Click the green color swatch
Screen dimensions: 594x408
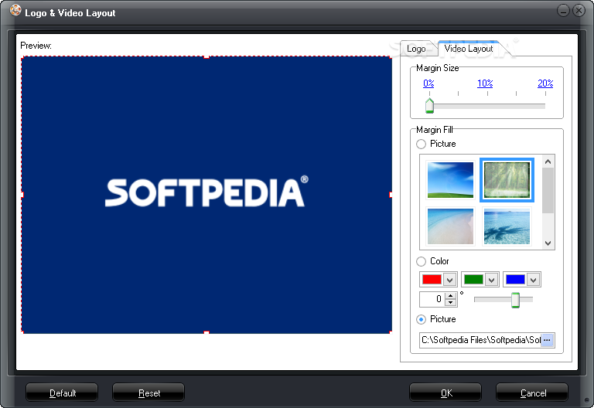pyautogui.click(x=473, y=280)
